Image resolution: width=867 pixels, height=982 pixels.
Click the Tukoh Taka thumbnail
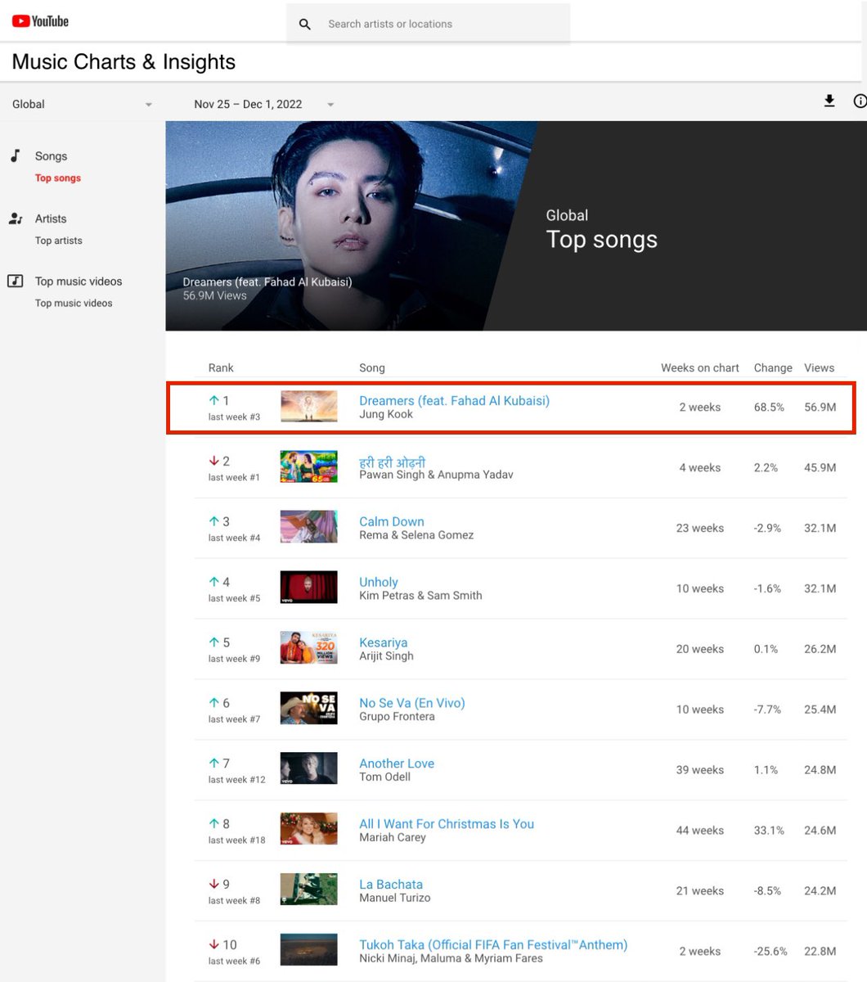click(309, 950)
